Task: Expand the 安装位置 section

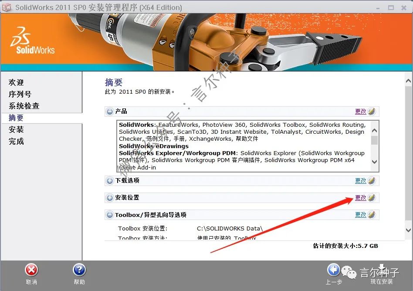Action: (110, 197)
